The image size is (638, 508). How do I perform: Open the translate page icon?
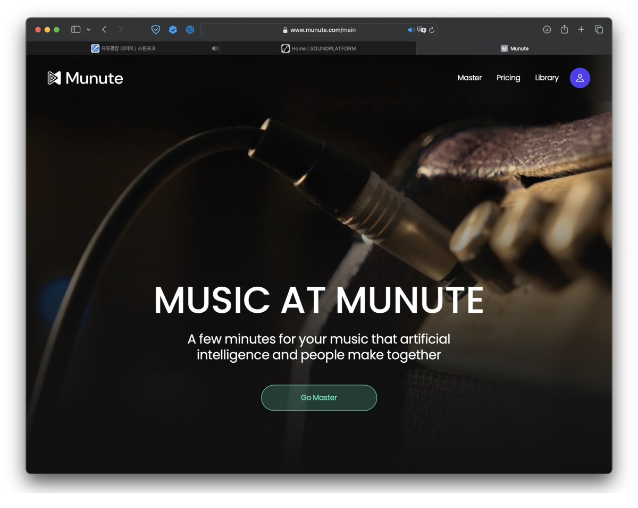422,30
